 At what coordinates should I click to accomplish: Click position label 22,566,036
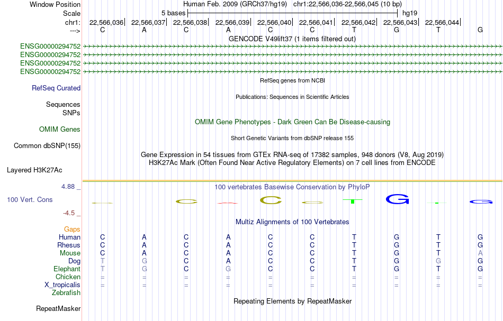(106, 22)
